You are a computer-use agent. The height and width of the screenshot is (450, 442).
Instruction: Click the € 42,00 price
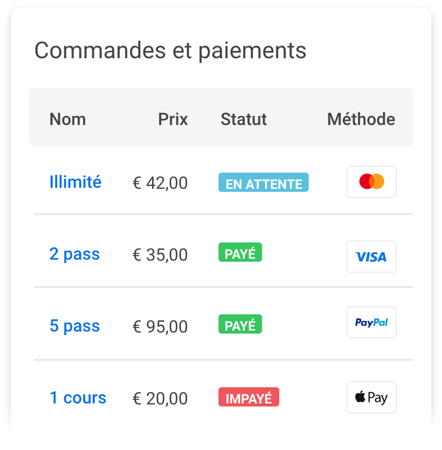coord(160,183)
